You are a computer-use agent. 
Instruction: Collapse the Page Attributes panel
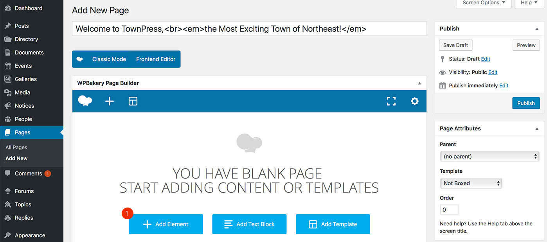click(537, 129)
